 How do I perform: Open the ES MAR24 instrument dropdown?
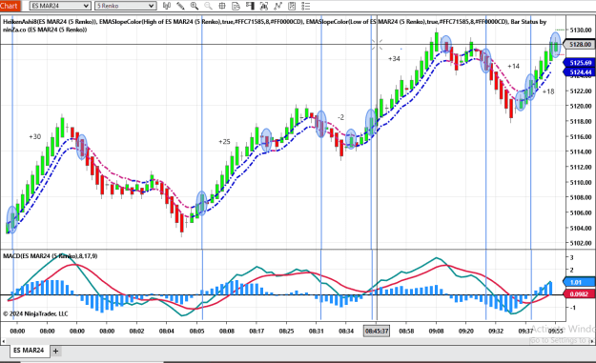(60, 6)
